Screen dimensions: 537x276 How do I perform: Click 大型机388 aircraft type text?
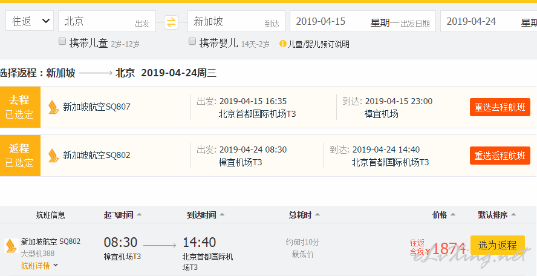(x=37, y=254)
